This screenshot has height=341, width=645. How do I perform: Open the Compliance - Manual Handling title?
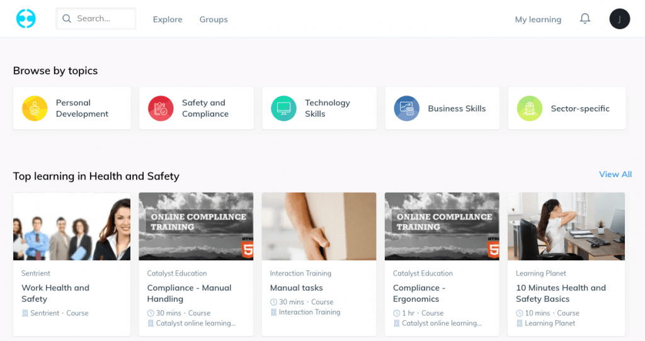point(189,293)
